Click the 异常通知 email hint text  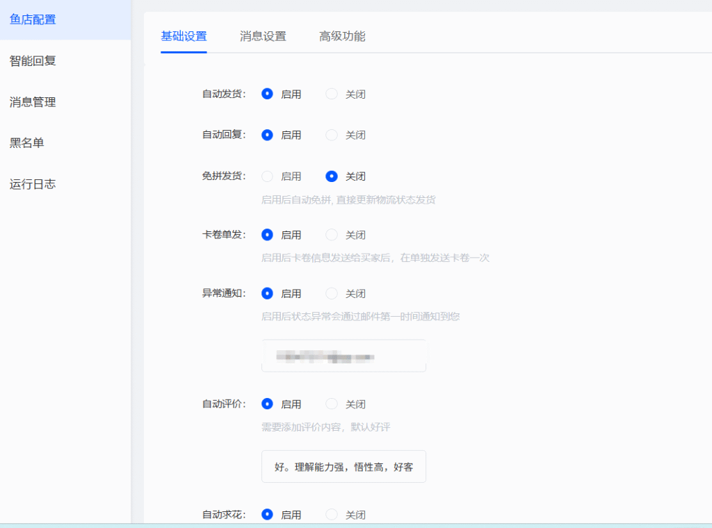point(361,317)
